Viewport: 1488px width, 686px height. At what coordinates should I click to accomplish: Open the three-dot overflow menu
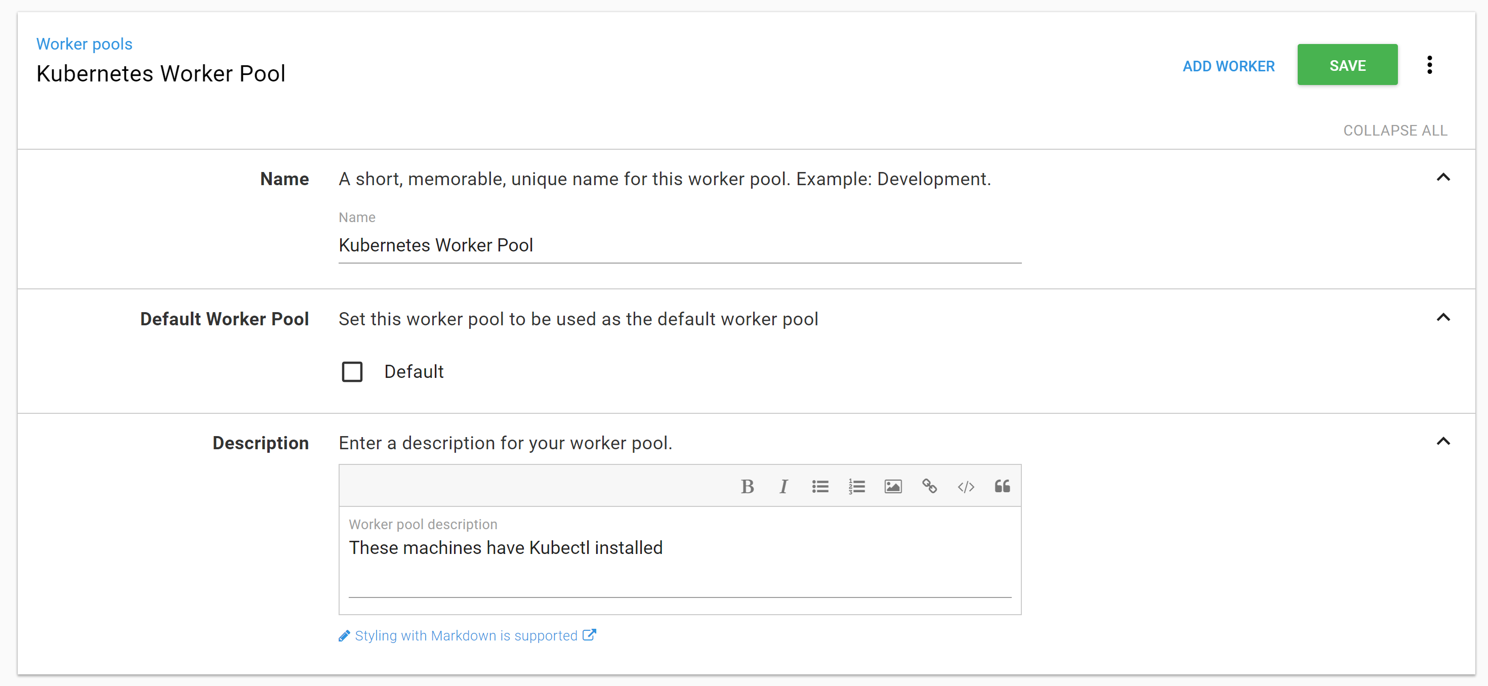pos(1429,65)
